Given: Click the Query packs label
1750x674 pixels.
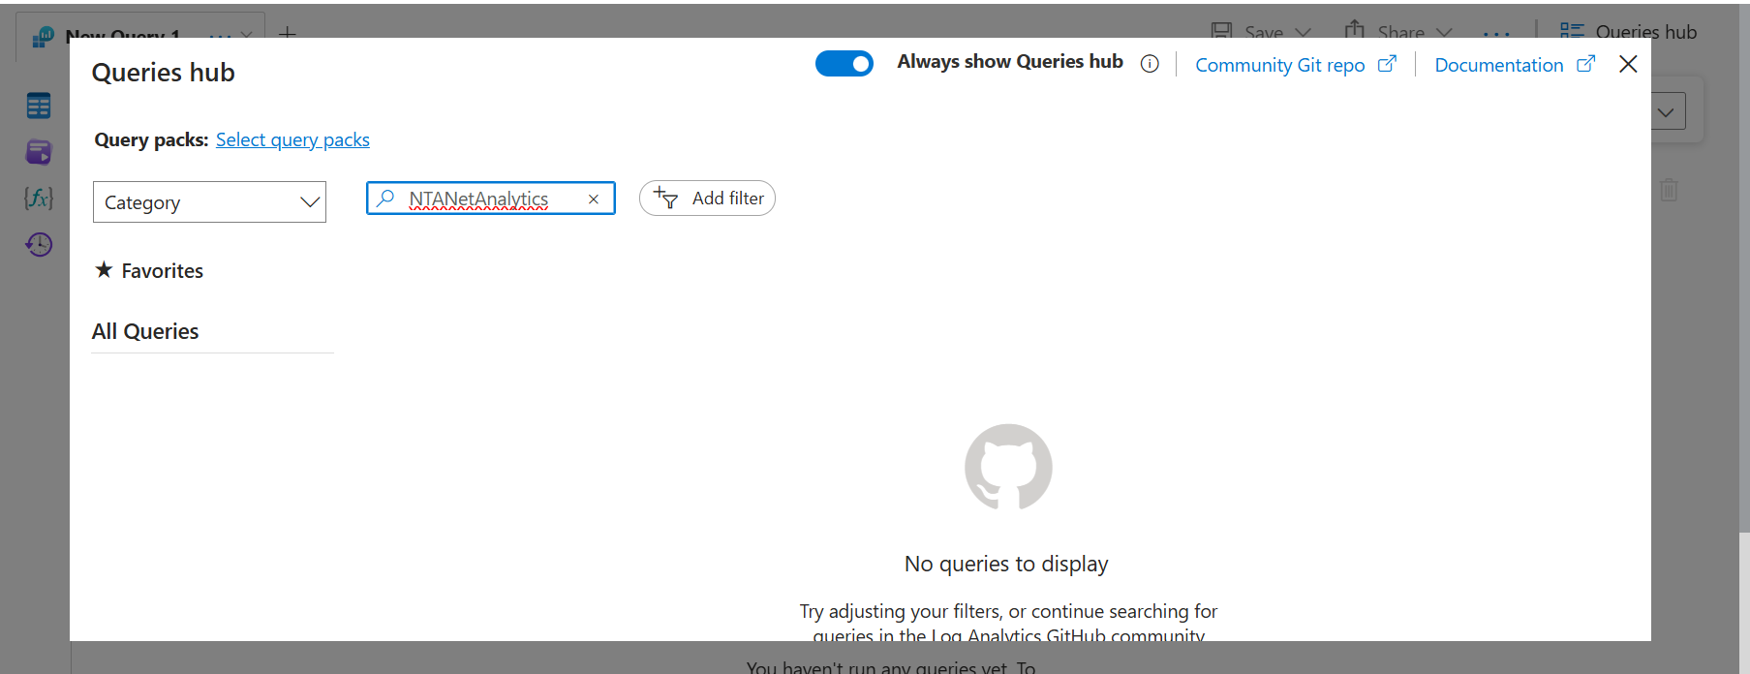Looking at the screenshot, I should (151, 139).
